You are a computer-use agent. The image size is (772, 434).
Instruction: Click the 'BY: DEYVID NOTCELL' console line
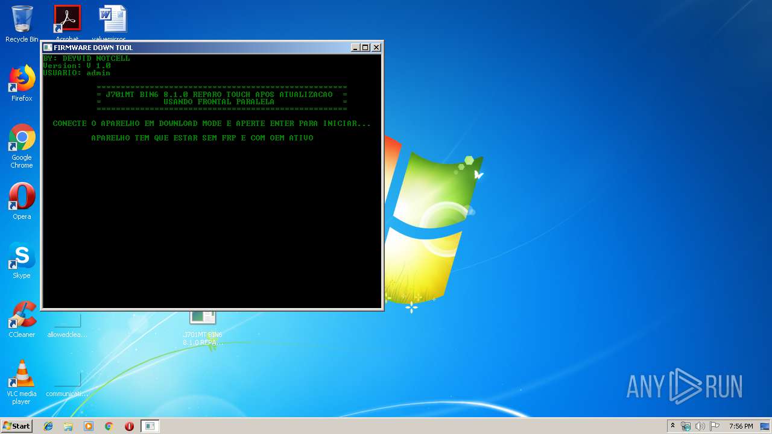[86, 58]
